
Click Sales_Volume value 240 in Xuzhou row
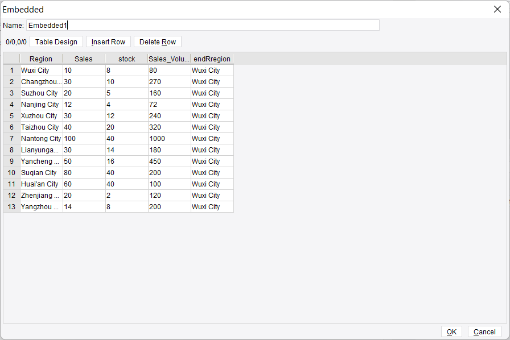(x=169, y=116)
